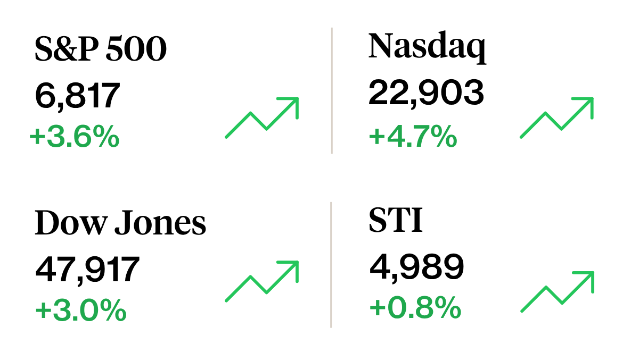Image resolution: width=639 pixels, height=344 pixels.
Task: Click the +3.6% change for S&P 500
Action: point(75,137)
